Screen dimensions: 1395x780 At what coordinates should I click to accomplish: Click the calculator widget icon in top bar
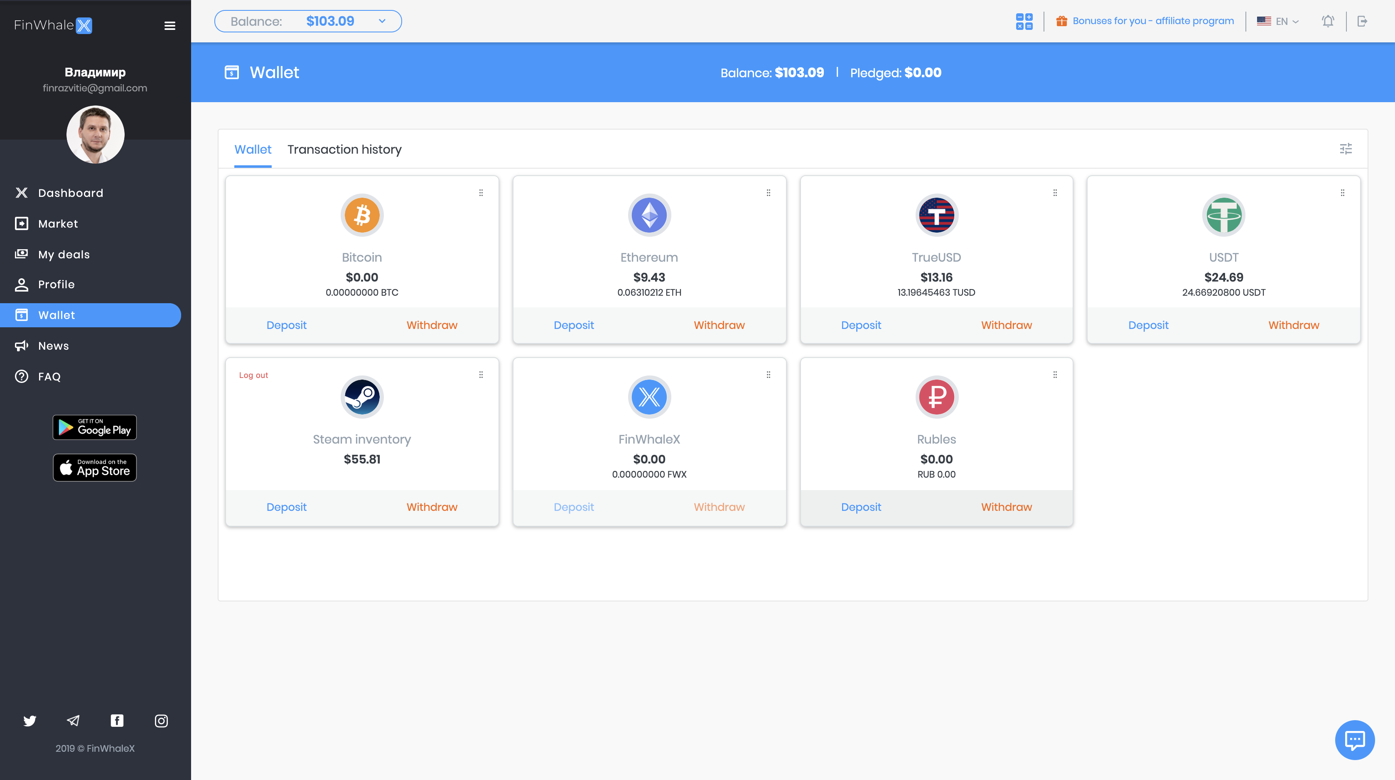pos(1024,21)
